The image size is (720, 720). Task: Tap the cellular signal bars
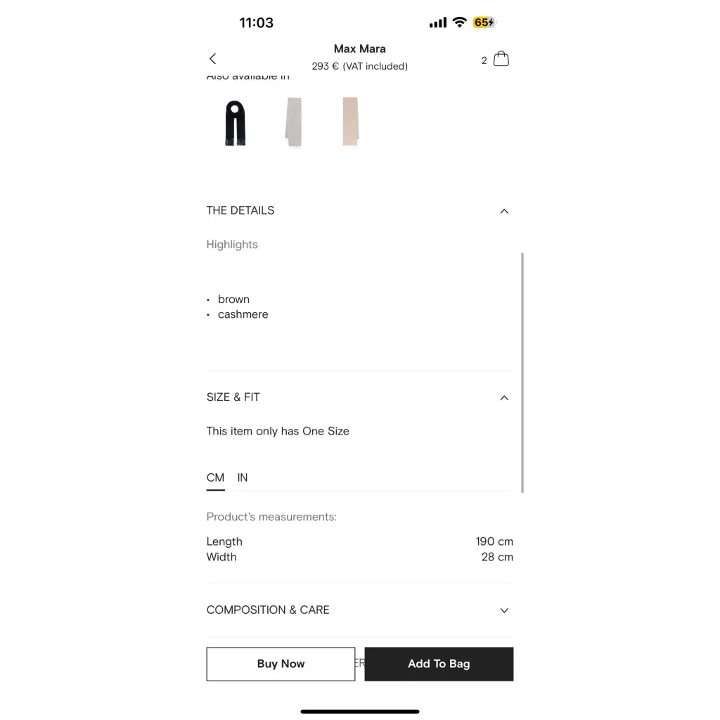click(437, 23)
